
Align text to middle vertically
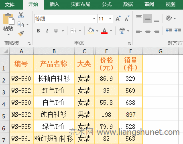tap(148, 18)
